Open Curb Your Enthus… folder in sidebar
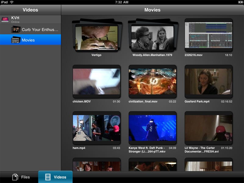Screen dimensions: 244x183 coord(30,29)
